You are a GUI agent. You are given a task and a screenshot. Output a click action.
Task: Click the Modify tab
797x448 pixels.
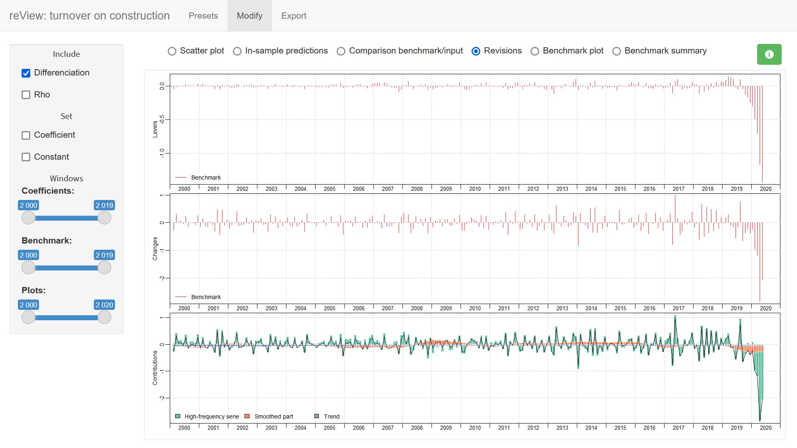tap(249, 16)
